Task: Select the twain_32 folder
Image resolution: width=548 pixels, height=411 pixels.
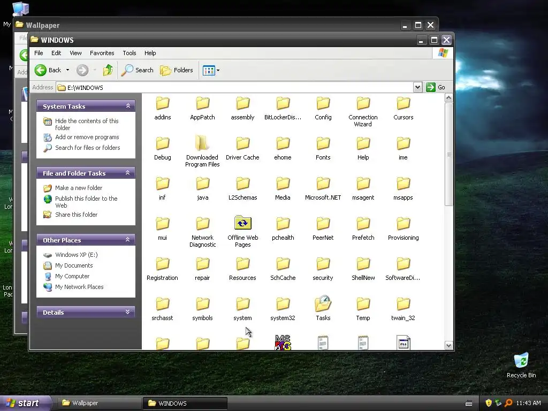Action: tap(404, 309)
